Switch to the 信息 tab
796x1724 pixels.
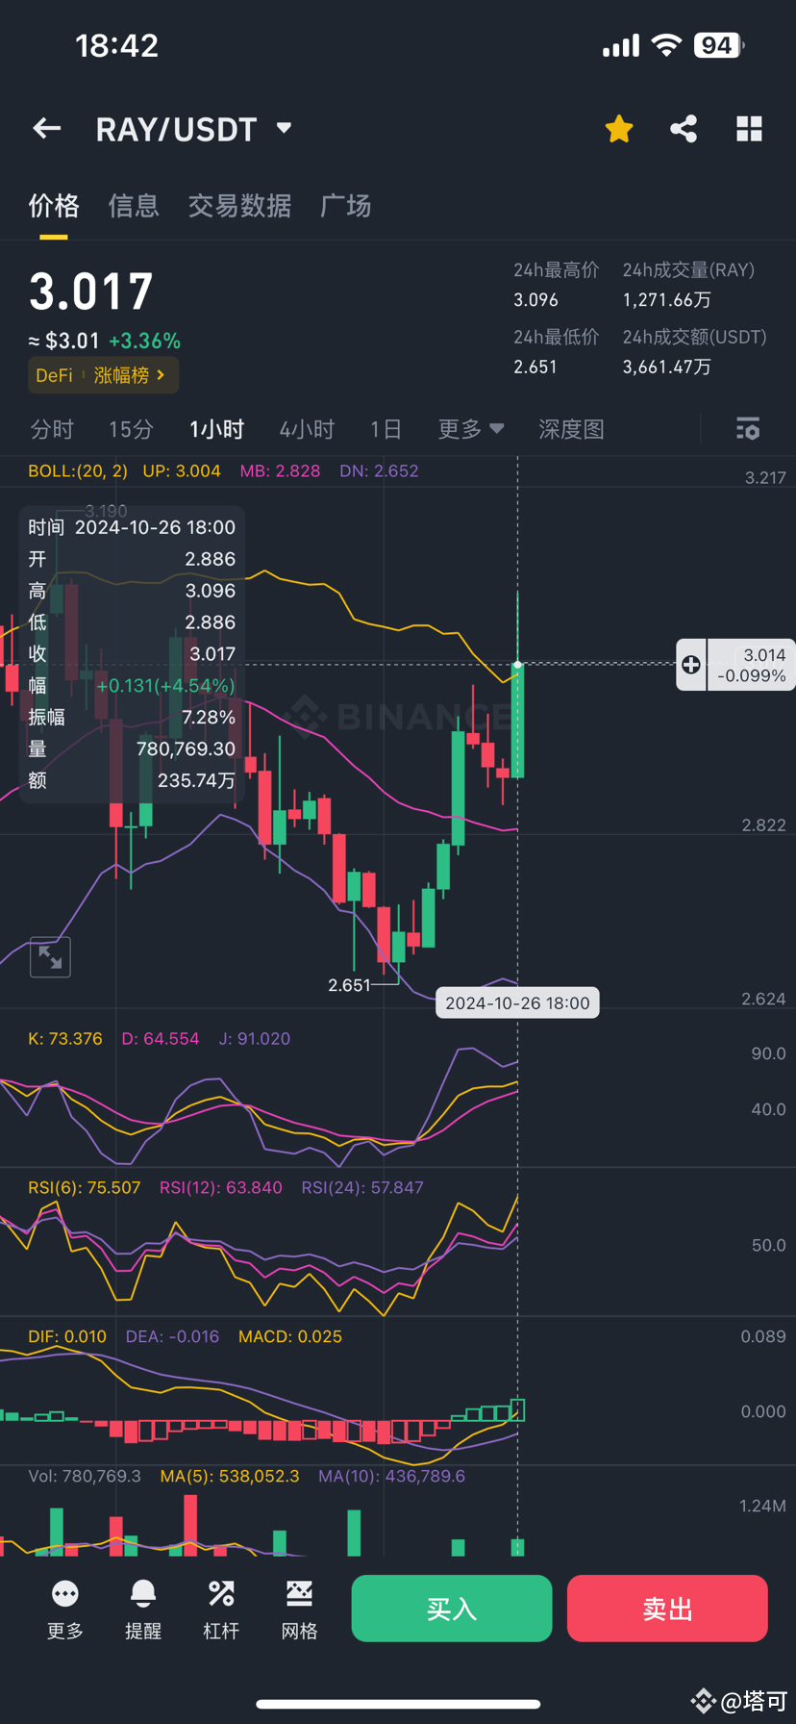tap(134, 206)
